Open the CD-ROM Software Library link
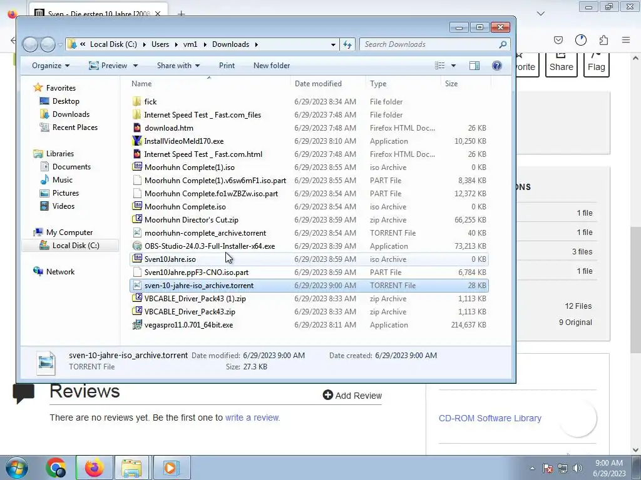641x480 pixels. (490, 418)
